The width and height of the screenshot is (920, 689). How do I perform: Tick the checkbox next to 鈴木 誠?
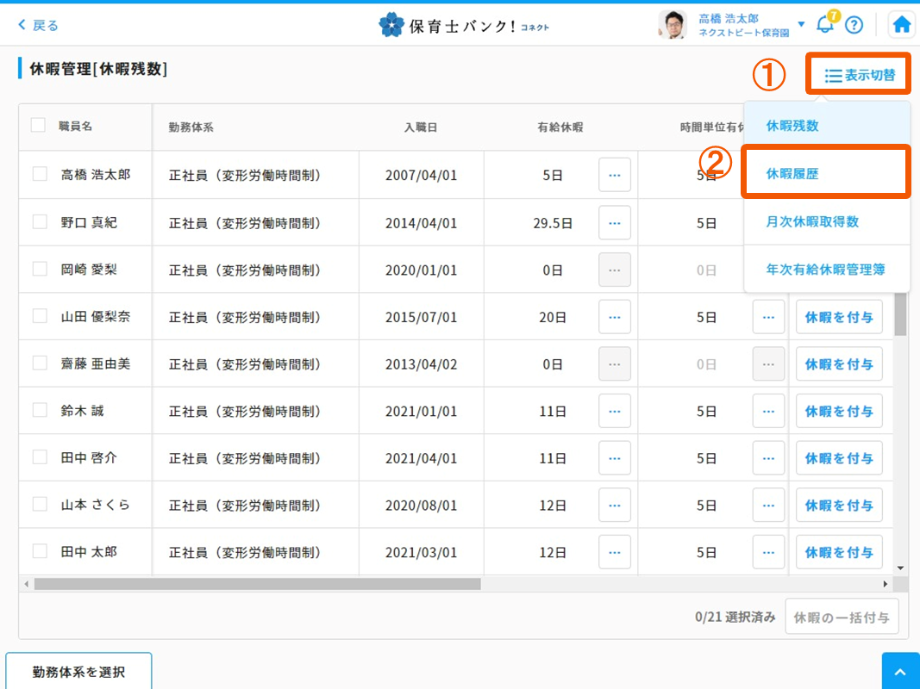40,410
